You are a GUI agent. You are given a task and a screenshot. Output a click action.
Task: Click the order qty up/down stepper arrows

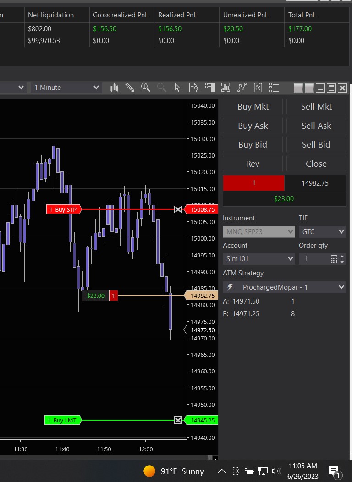[342, 259]
